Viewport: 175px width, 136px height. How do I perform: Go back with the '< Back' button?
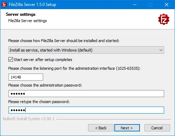click(x=101, y=128)
